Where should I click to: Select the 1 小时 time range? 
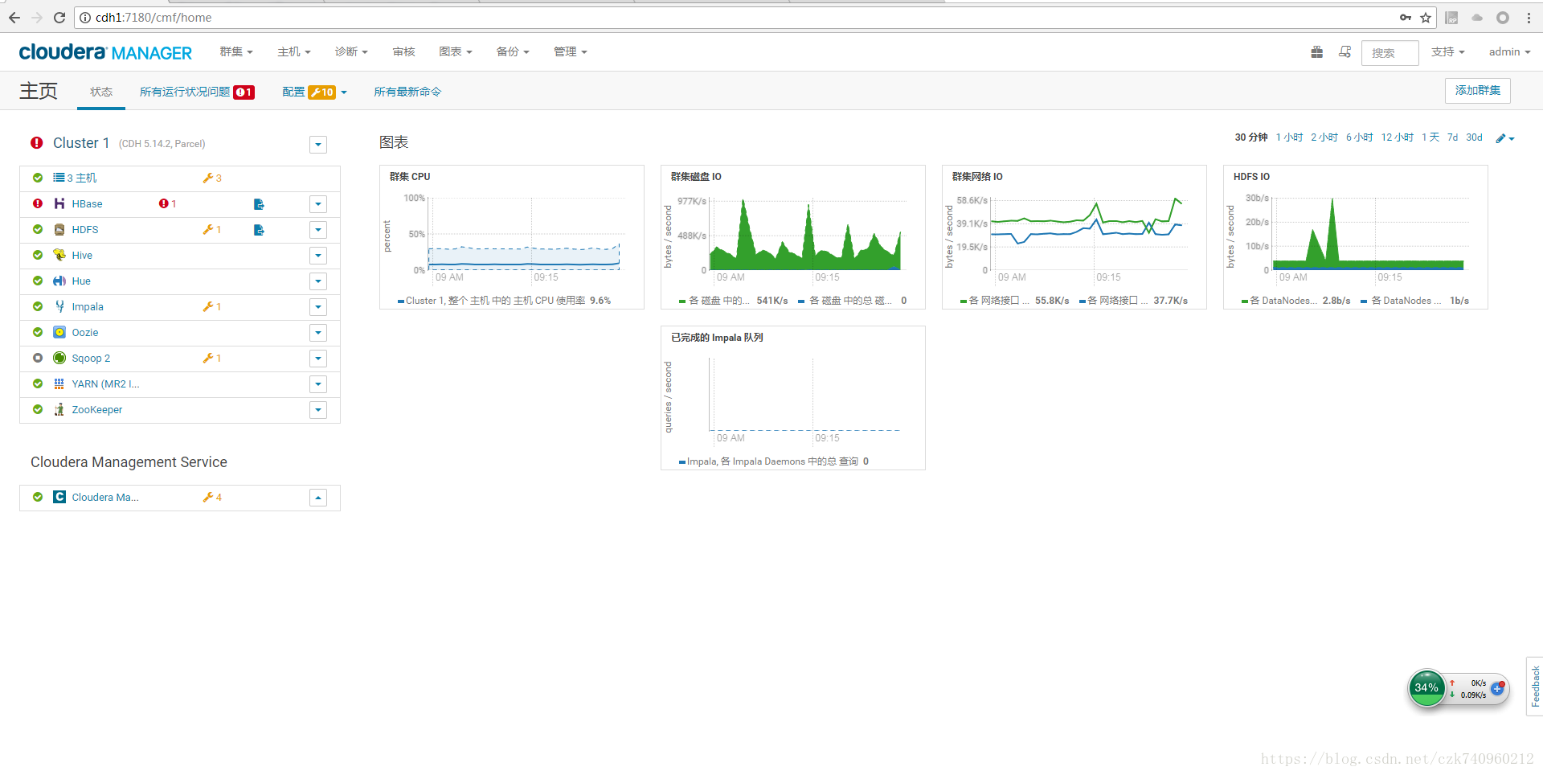[1289, 137]
